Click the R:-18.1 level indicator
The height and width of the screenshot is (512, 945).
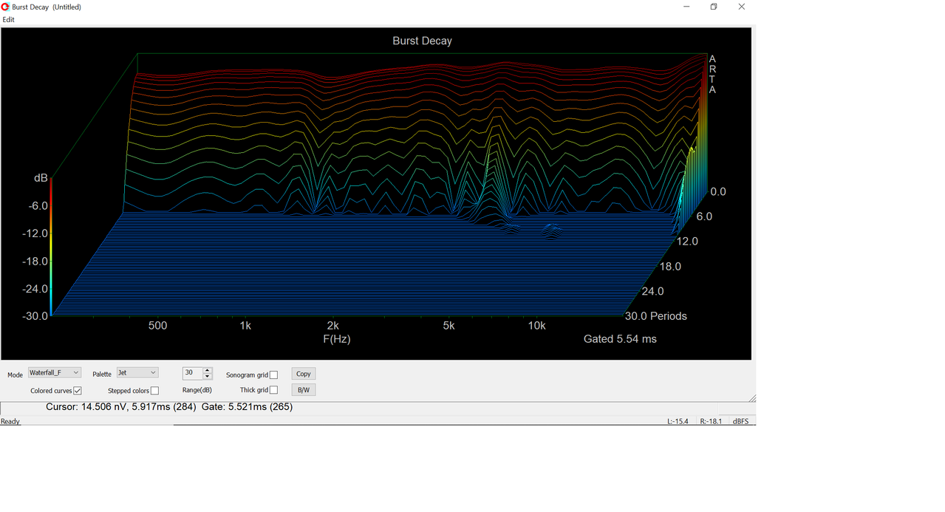click(711, 421)
